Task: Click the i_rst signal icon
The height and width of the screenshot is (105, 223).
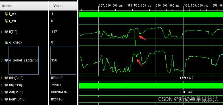Action: point(6,21)
